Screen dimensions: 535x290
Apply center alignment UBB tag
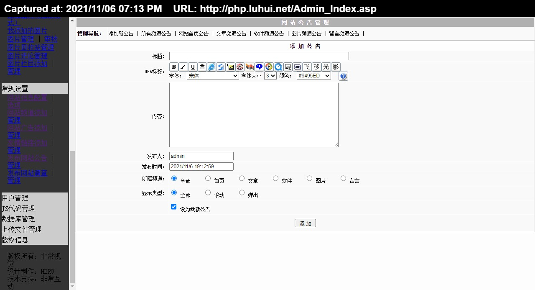click(202, 67)
